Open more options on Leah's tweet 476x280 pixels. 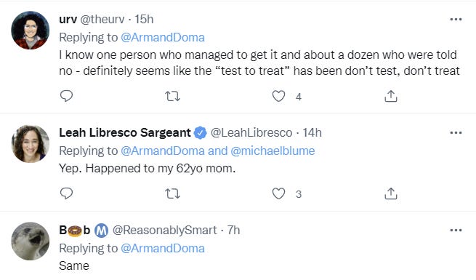click(x=456, y=132)
